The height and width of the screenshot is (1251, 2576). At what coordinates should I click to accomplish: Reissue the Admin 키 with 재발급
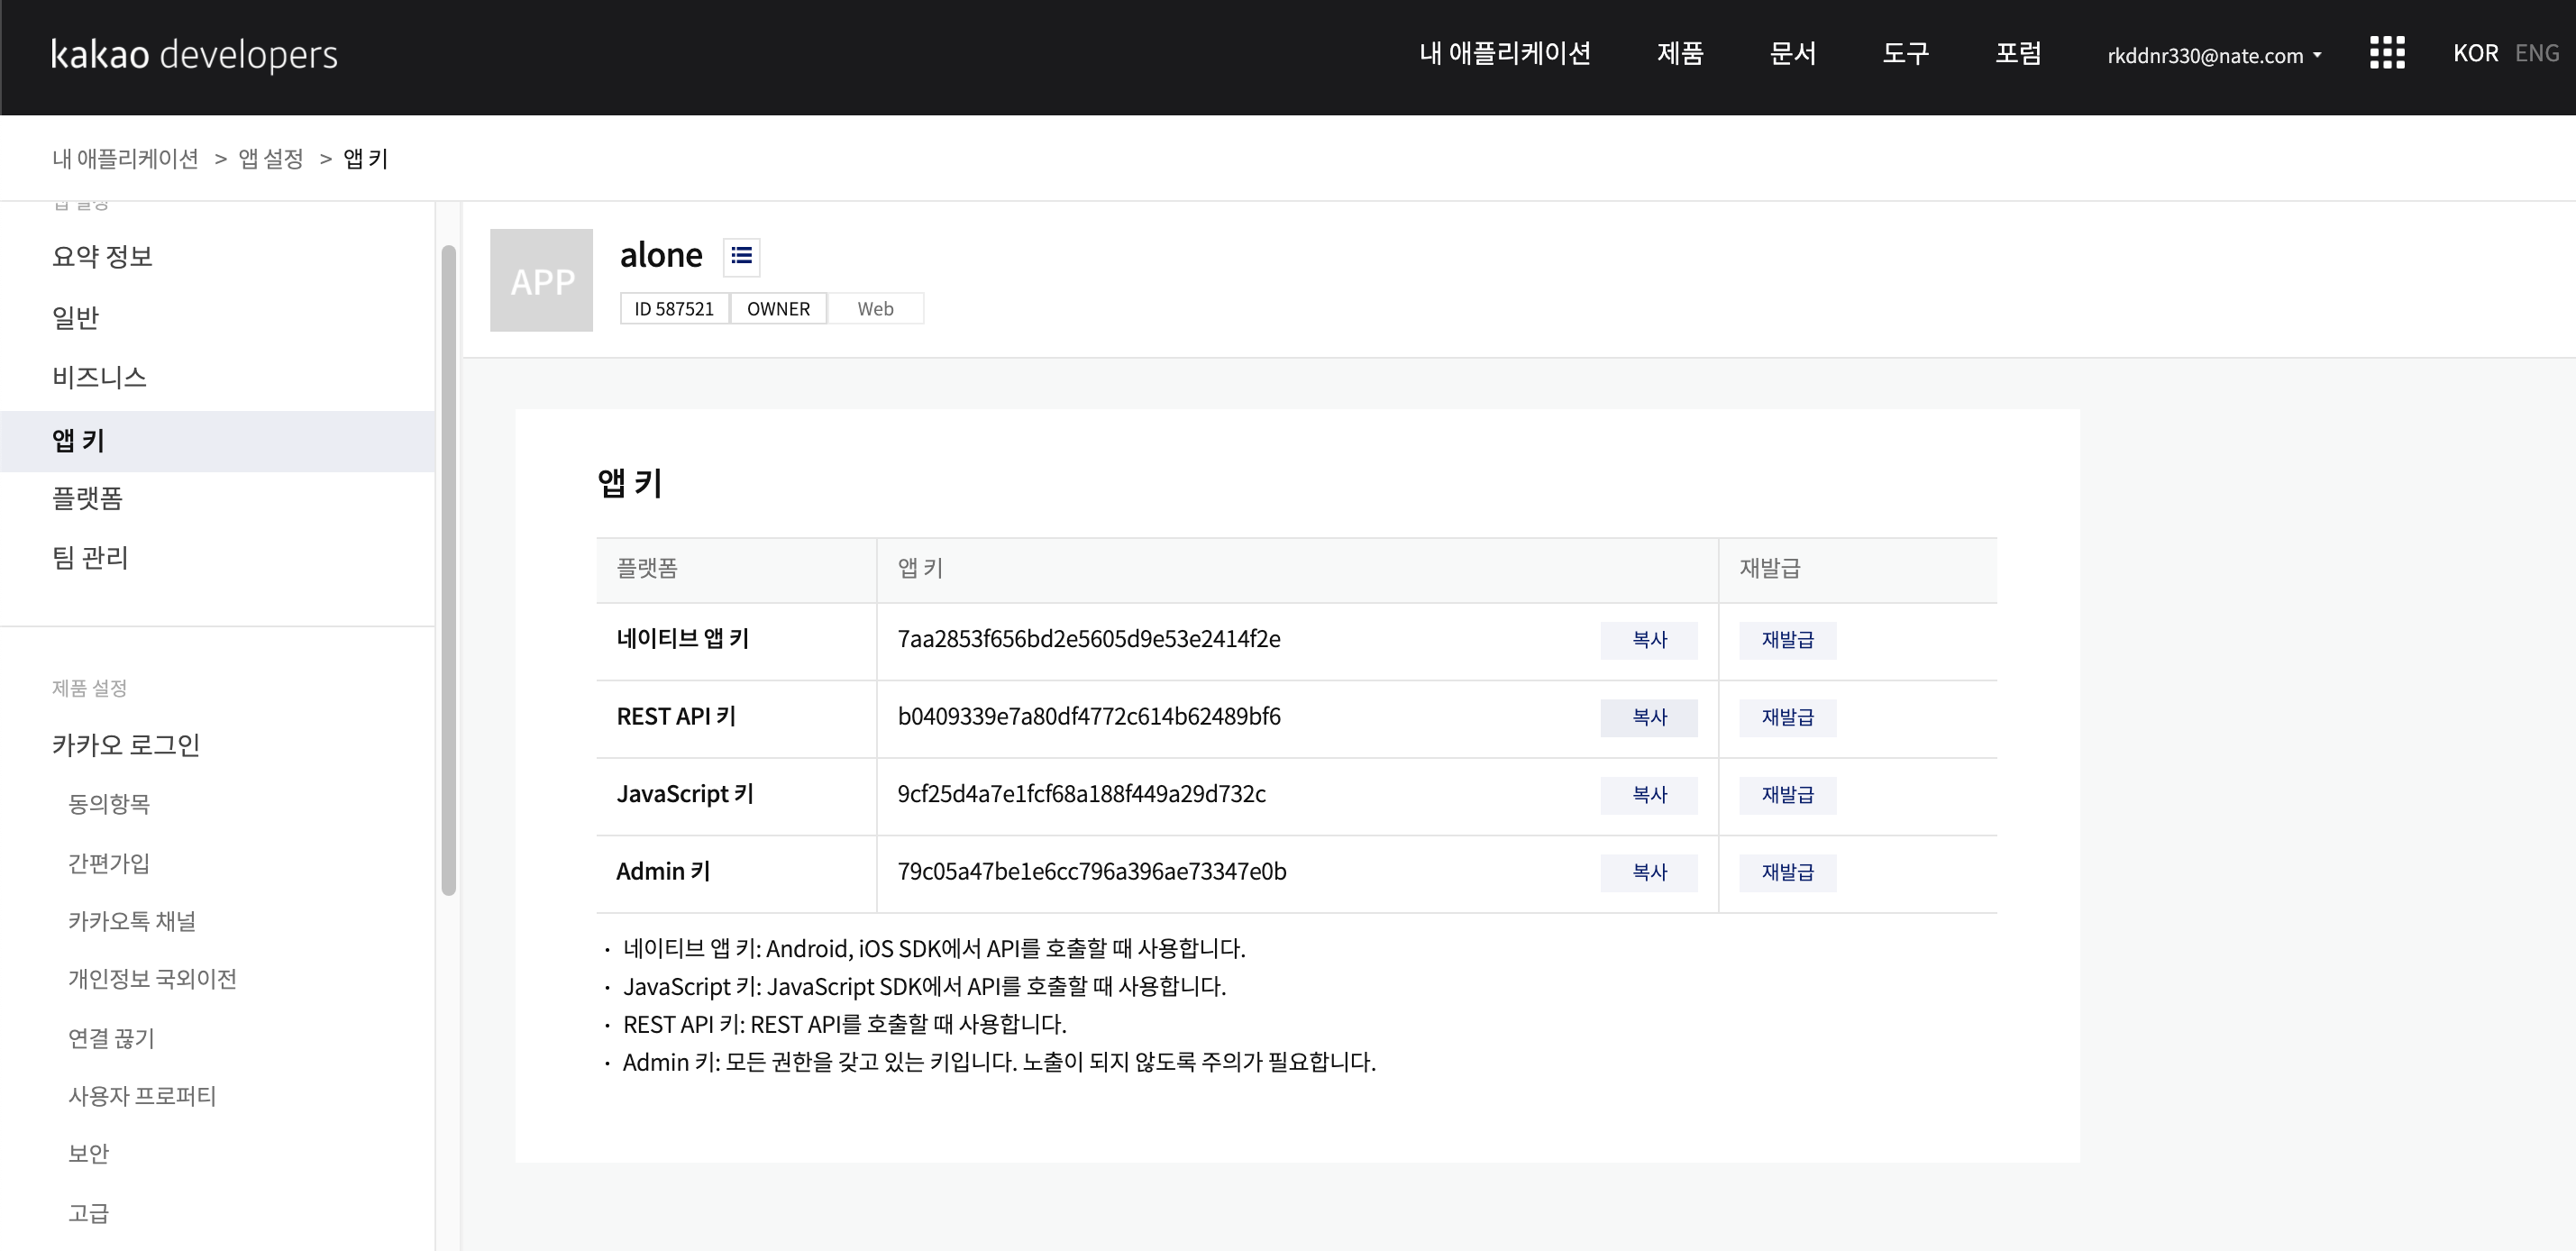[x=1787, y=873]
